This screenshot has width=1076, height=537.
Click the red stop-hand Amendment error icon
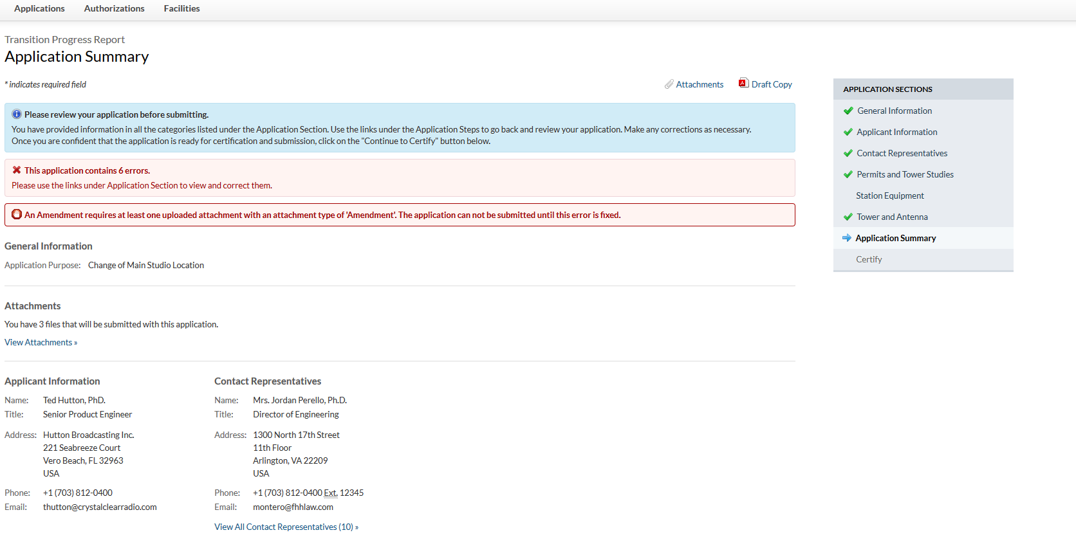click(17, 215)
